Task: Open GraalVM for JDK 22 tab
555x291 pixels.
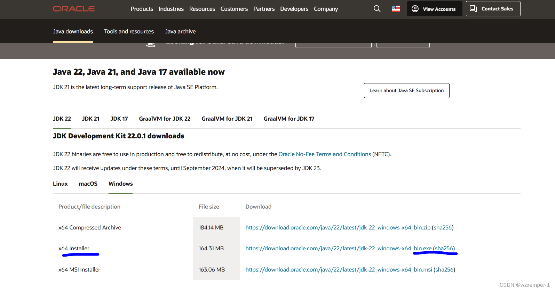Action: point(165,119)
